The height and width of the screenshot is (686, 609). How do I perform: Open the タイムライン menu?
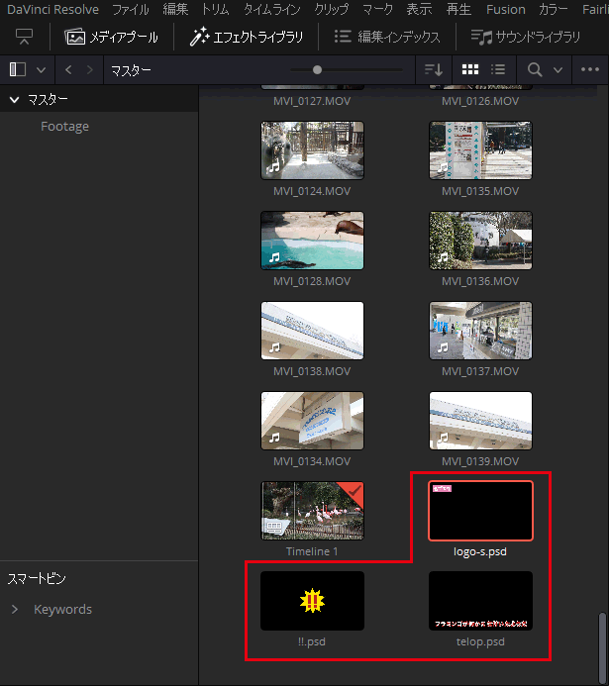(x=271, y=9)
